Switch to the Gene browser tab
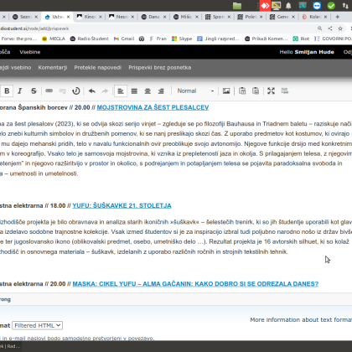Image resolution: width=352 pixels, height=352 pixels. 282,17
